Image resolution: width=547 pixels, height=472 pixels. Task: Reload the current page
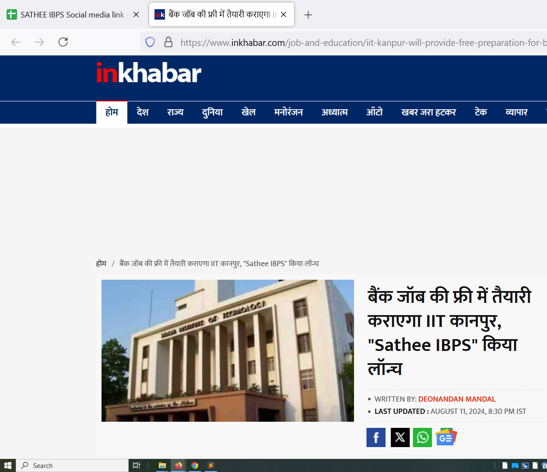pyautogui.click(x=63, y=42)
